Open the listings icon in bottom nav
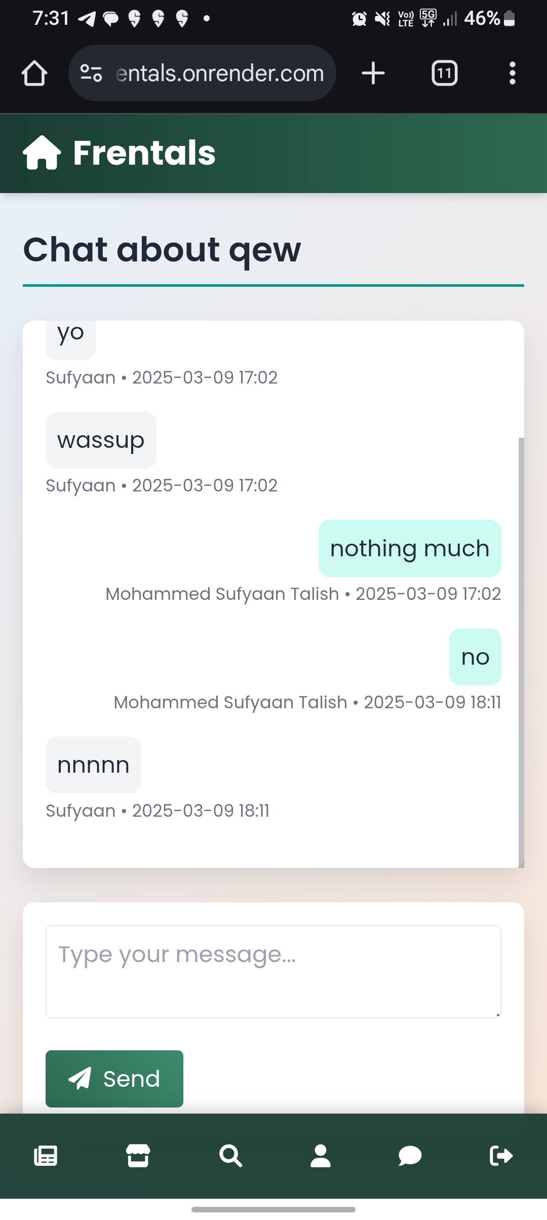Image resolution: width=547 pixels, height=1220 pixels. pyautogui.click(x=46, y=1156)
